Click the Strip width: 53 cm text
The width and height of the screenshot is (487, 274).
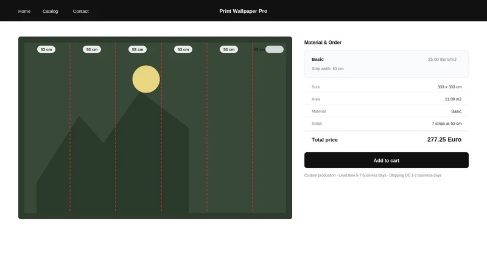328,69
